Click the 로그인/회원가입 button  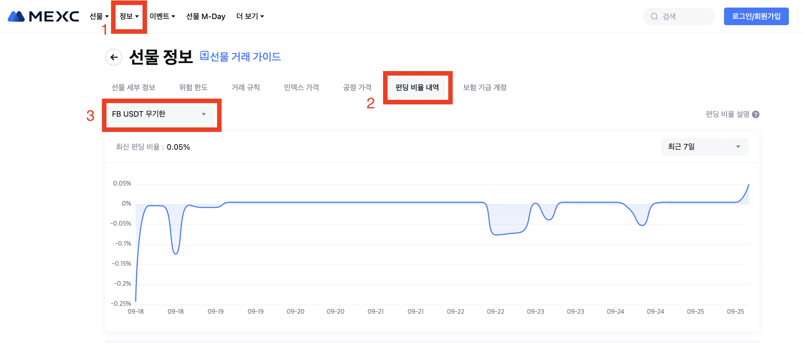756,16
